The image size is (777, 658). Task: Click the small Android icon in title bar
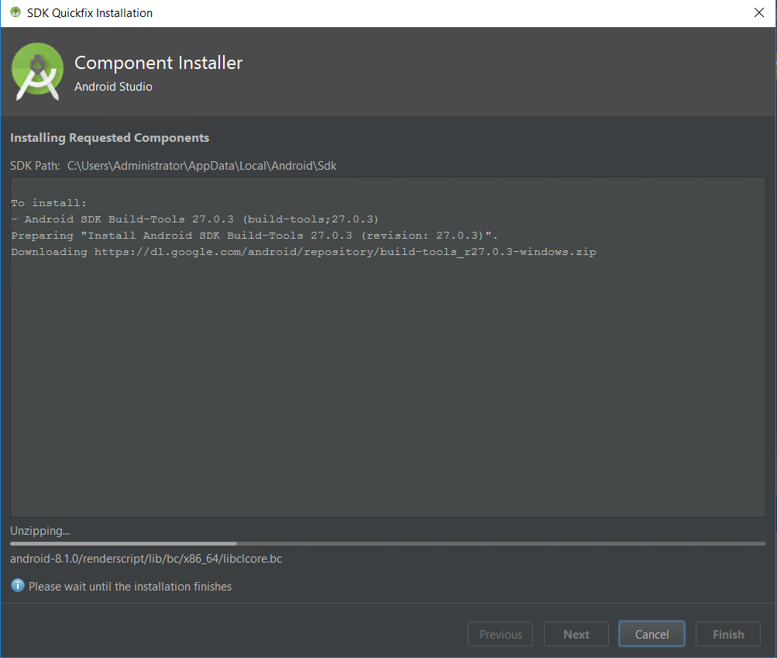click(15, 12)
